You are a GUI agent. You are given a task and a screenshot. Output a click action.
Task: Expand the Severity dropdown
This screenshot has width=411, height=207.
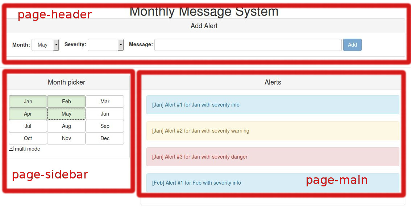pyautogui.click(x=105, y=45)
